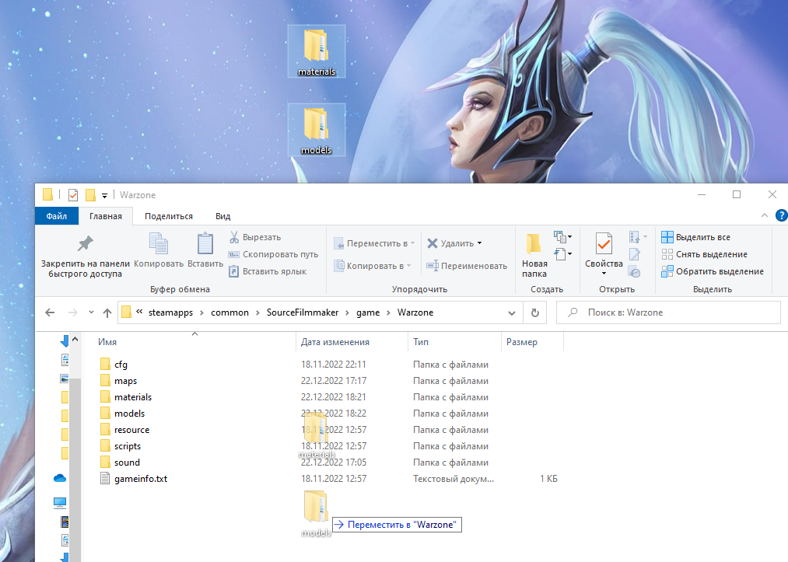The height and width of the screenshot is (562, 788).
Task: Click SourceFilmmaker in the address path
Action: coord(303,312)
